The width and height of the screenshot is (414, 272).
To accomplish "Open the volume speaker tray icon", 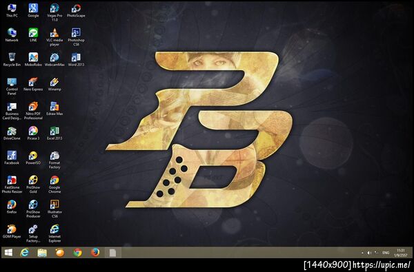I will [369, 253].
